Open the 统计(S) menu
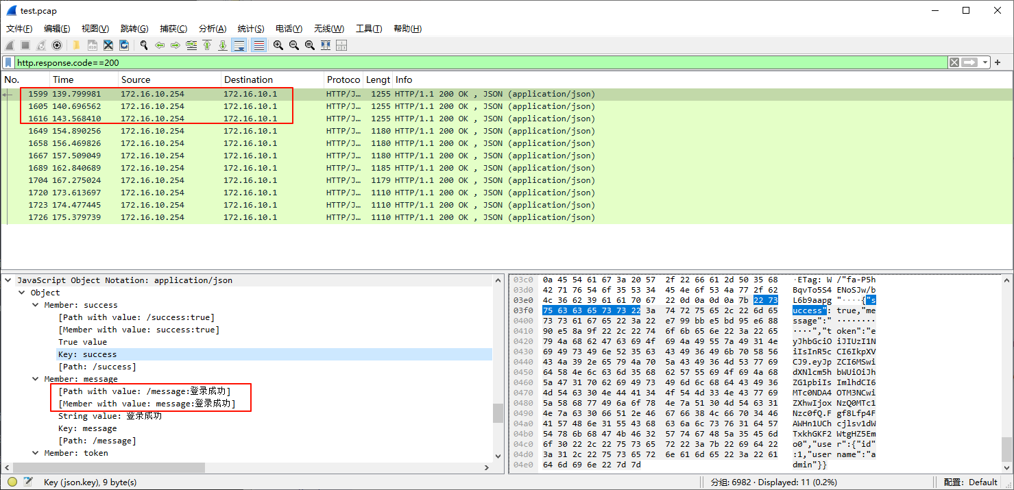This screenshot has width=1014, height=490. 250,29
